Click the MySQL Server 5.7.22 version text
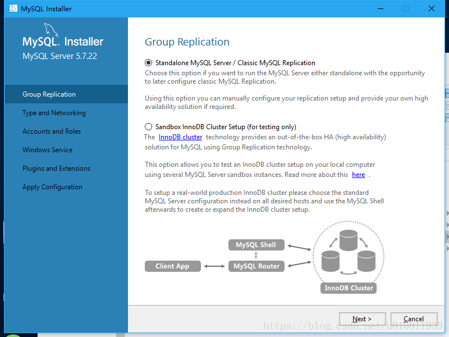Image resolution: width=449 pixels, height=337 pixels. pos(60,56)
